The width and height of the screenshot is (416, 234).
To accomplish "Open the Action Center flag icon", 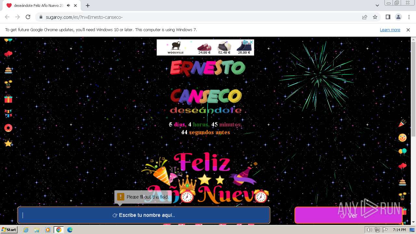I will [x=385, y=230].
